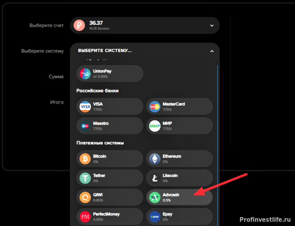This screenshot has height=226, width=295.
Task: Select Bitcoin 0% withdrawal option
Action: point(110,159)
